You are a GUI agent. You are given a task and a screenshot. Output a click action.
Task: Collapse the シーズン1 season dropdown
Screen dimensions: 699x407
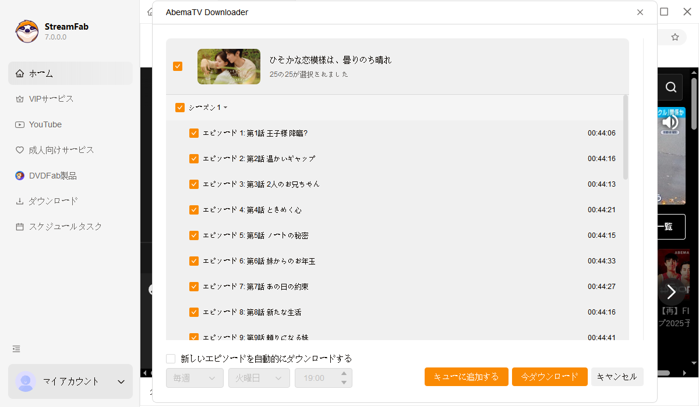point(225,108)
